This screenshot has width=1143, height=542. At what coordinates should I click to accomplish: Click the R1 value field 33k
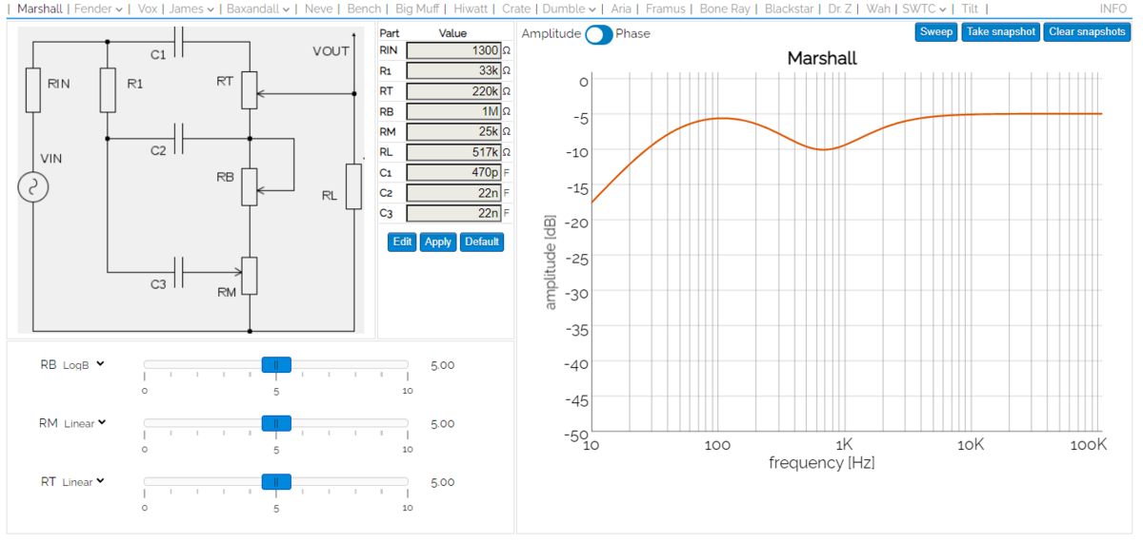[x=453, y=70]
